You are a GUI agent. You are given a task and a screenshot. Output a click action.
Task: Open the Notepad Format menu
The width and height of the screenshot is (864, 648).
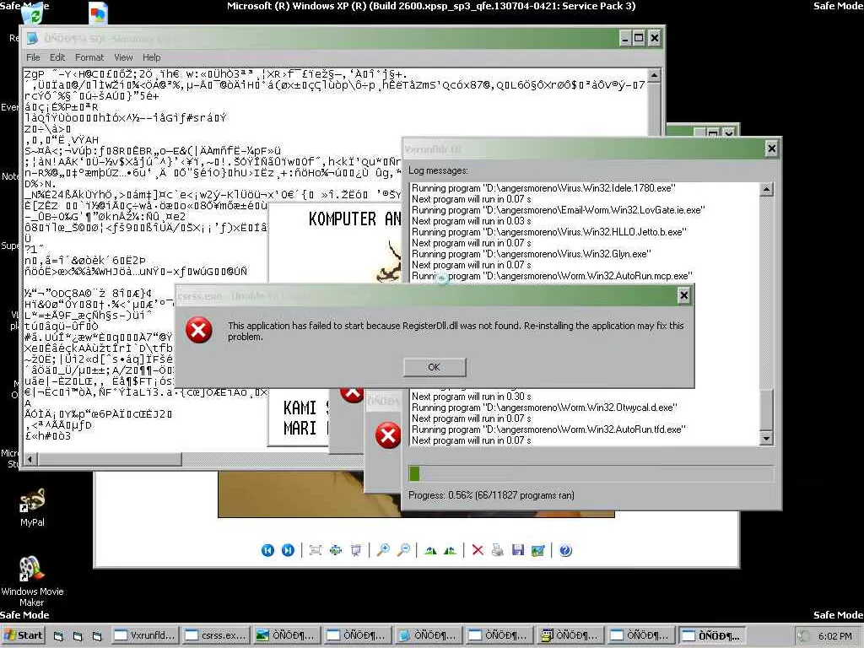pos(89,57)
